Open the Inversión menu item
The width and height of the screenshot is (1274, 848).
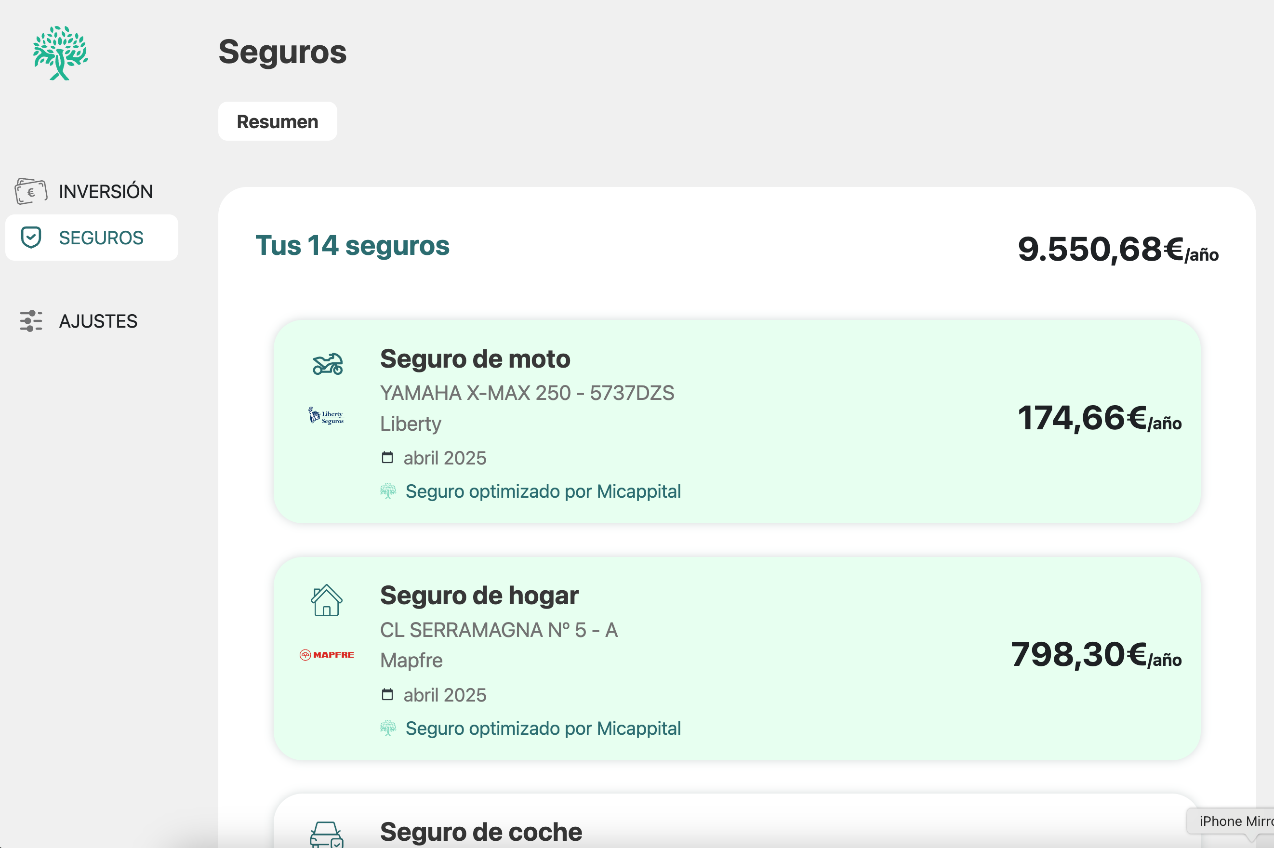[106, 191]
